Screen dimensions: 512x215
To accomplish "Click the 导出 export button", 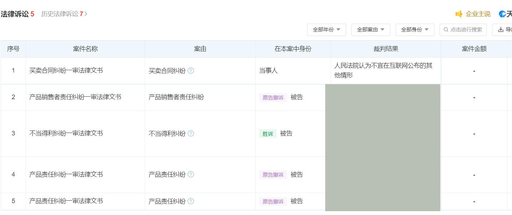I will [507, 30].
